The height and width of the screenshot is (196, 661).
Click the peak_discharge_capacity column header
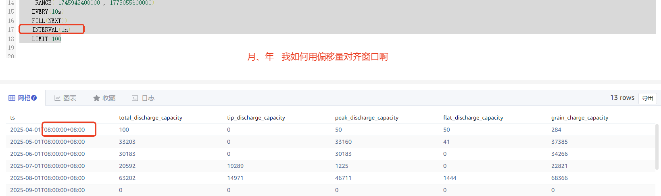(x=367, y=118)
